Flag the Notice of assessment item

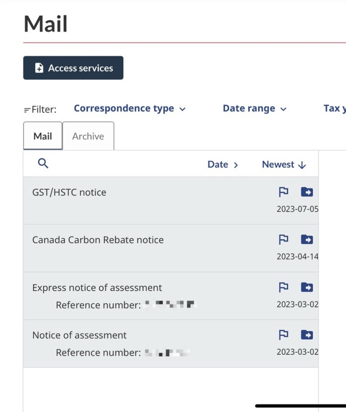284,335
